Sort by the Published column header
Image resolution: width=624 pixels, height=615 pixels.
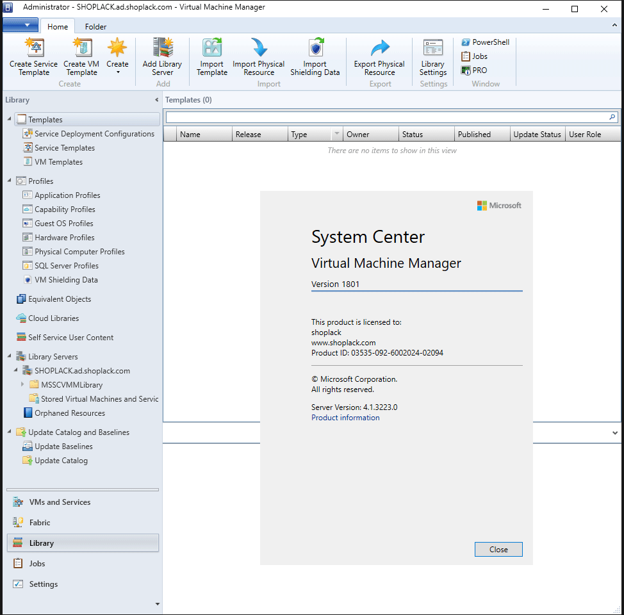pos(482,135)
